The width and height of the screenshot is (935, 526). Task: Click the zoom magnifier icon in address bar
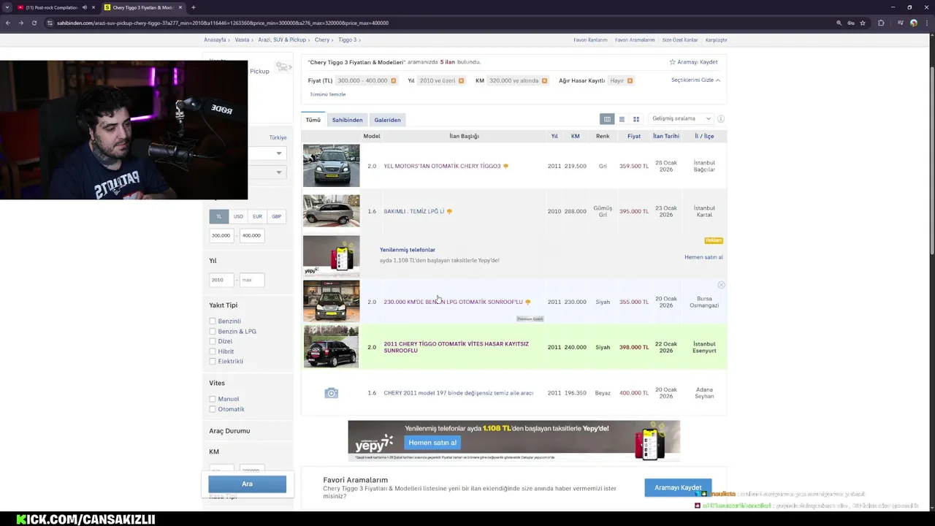pos(839,23)
